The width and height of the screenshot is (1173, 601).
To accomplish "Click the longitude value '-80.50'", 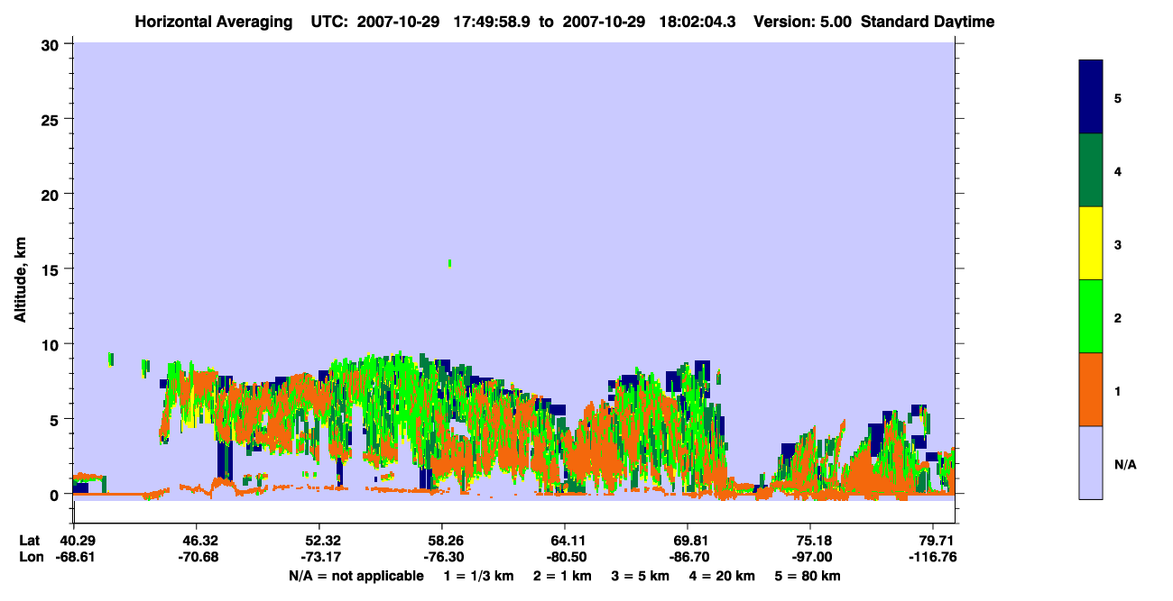I will [x=565, y=557].
